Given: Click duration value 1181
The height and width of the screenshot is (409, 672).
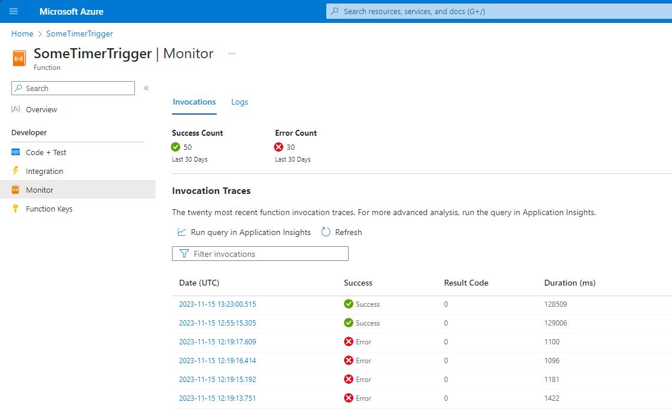Looking at the screenshot, I should click(x=552, y=380).
